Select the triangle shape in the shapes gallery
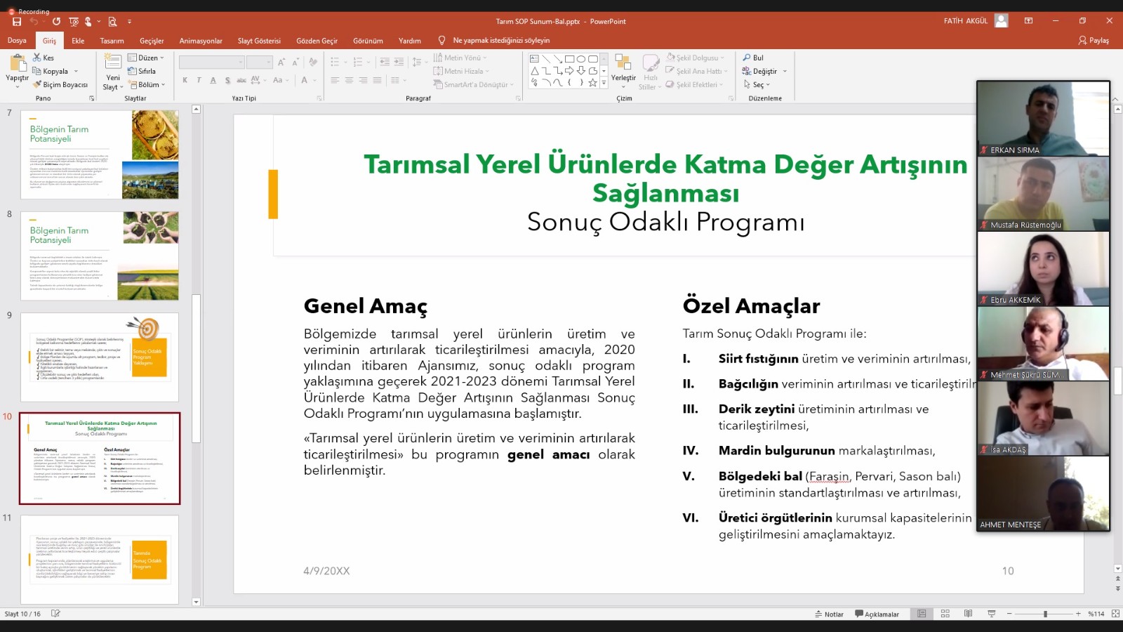Viewport: 1123px width, 632px height. pyautogui.click(x=535, y=71)
